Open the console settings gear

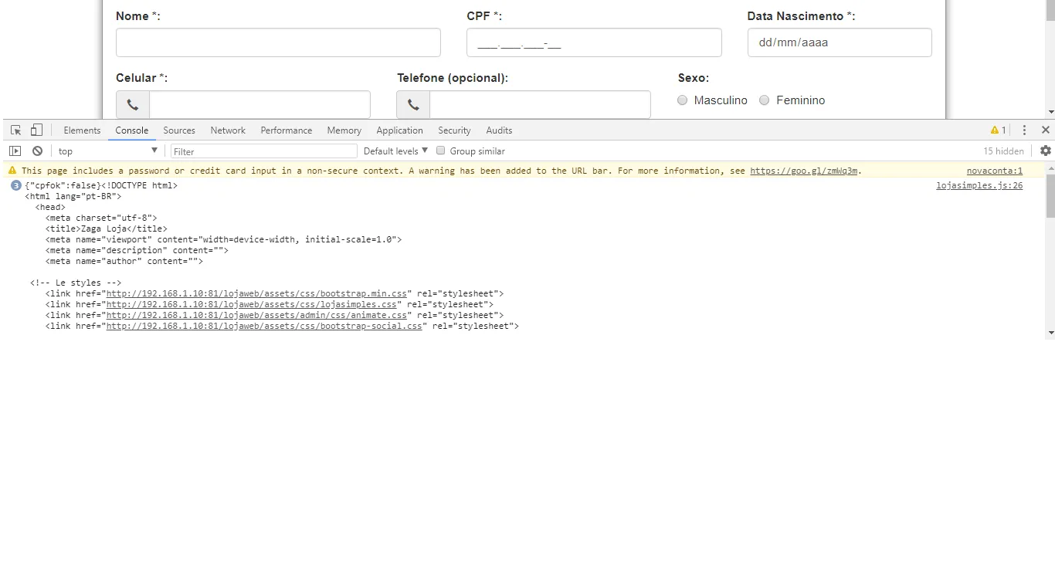point(1046,151)
